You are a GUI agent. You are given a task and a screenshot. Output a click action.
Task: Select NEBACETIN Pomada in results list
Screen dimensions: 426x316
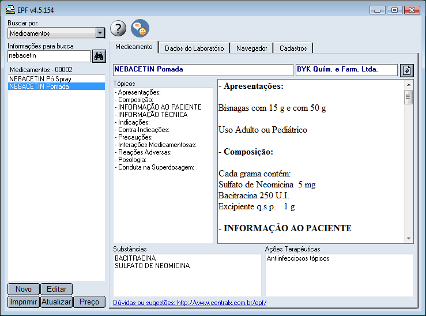56,86
